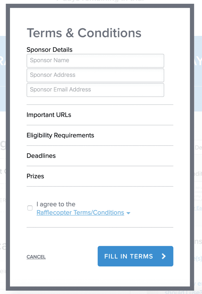Click the trial-remaining text above the dialog
The width and height of the screenshot is (202, 294).
click(x=100, y=1)
